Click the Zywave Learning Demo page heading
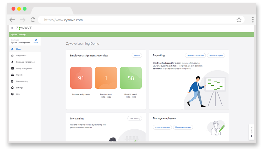Image resolution: width=262 pixels, height=149 pixels. pos(83,43)
